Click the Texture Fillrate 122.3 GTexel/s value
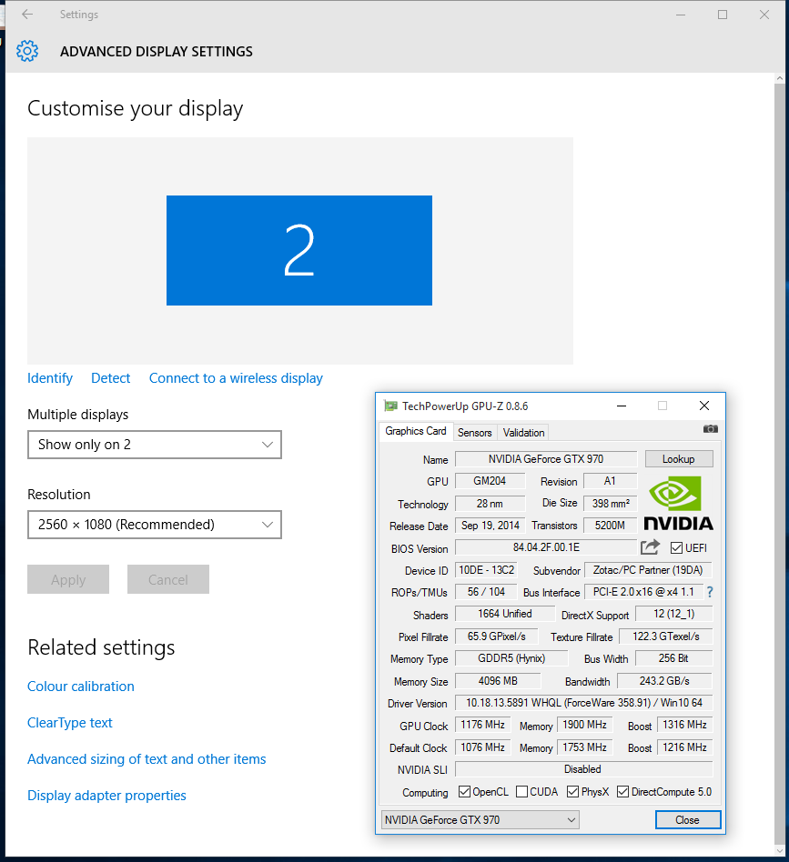Screen dimensions: 789x862 tap(666, 636)
